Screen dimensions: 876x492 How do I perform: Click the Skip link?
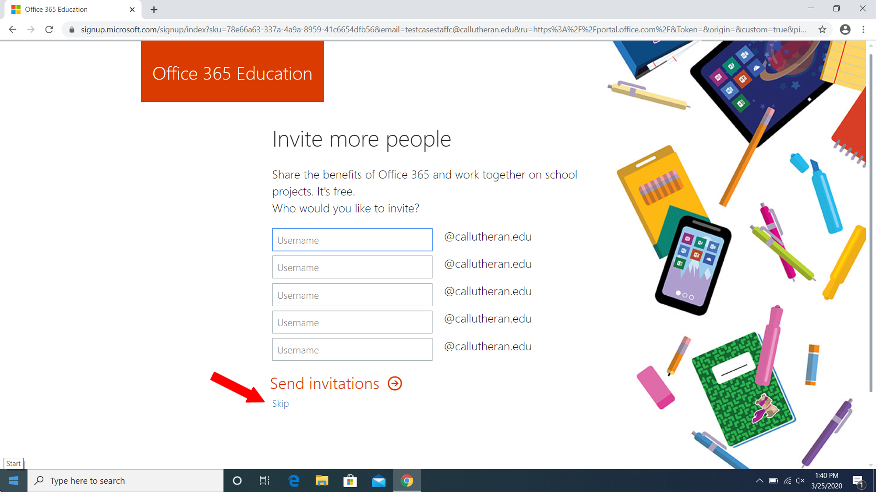tap(280, 403)
